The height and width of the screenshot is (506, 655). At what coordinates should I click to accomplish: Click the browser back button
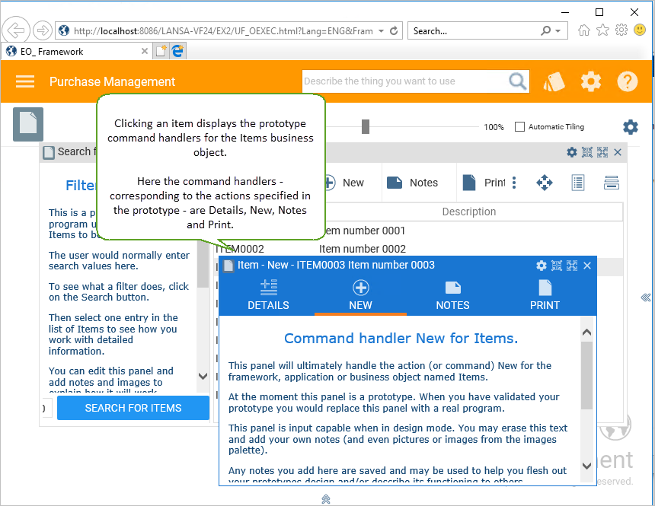16,30
